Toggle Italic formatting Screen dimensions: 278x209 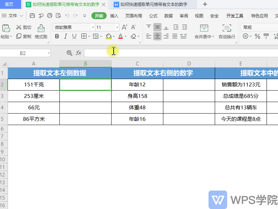click(x=66, y=37)
